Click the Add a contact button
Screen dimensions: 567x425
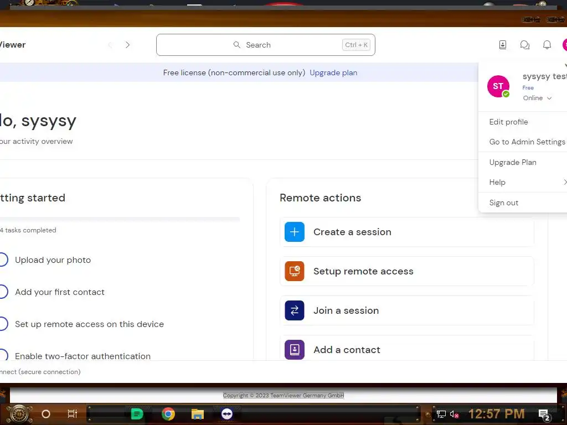point(407,349)
